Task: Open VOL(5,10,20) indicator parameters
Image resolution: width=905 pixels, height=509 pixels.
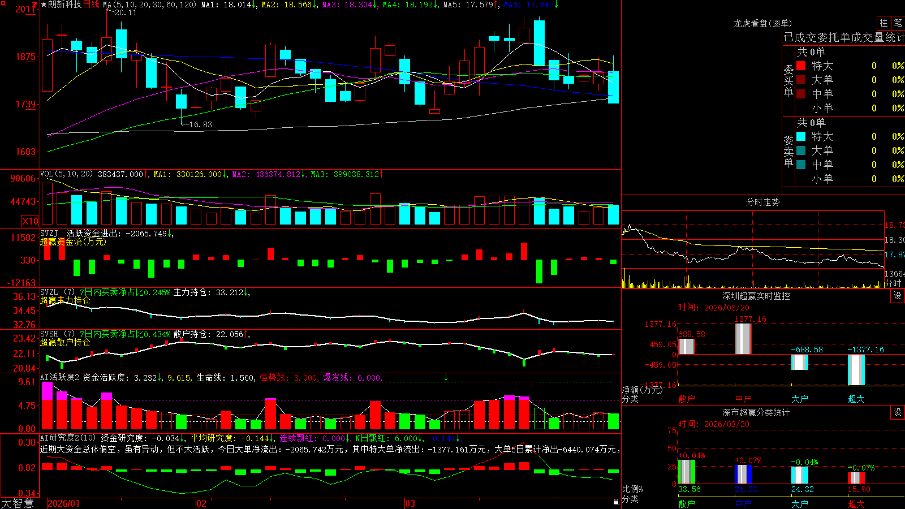Action: pyautogui.click(x=66, y=174)
